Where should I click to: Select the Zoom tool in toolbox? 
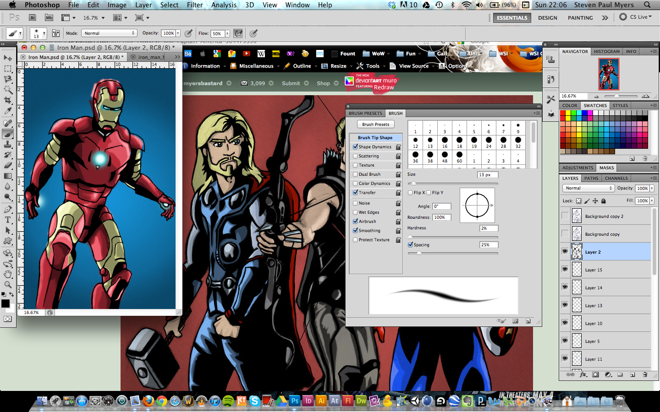click(x=8, y=284)
